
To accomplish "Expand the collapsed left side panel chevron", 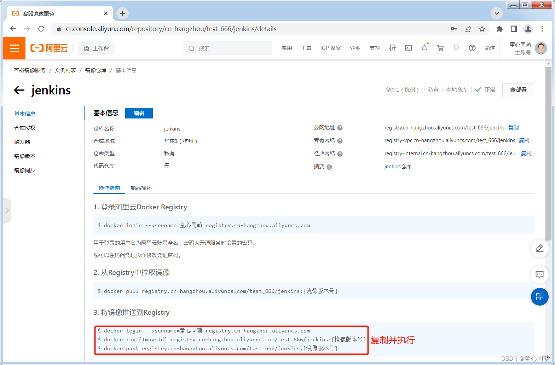I will point(7,211).
